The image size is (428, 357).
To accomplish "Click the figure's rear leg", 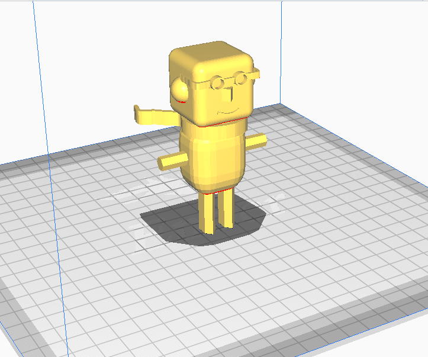I will click(227, 207).
